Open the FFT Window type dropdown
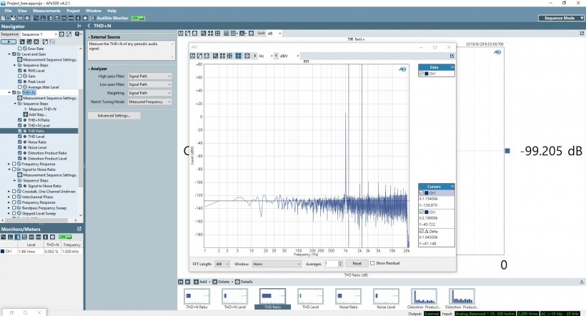The height and width of the screenshot is (316, 586). [277, 263]
